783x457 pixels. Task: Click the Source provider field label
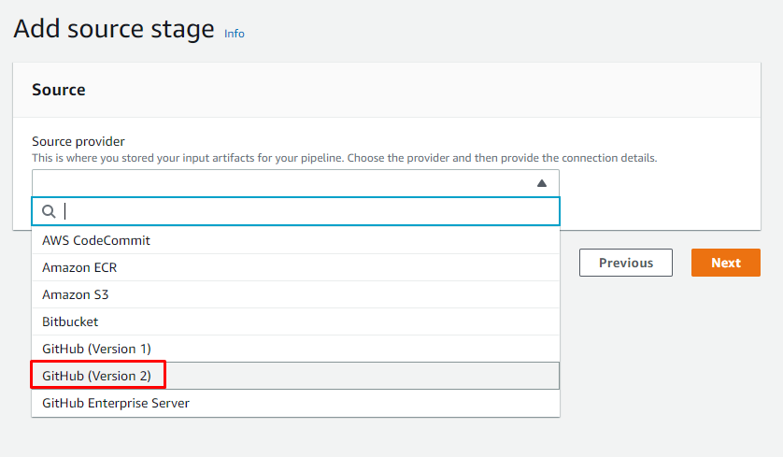78,141
